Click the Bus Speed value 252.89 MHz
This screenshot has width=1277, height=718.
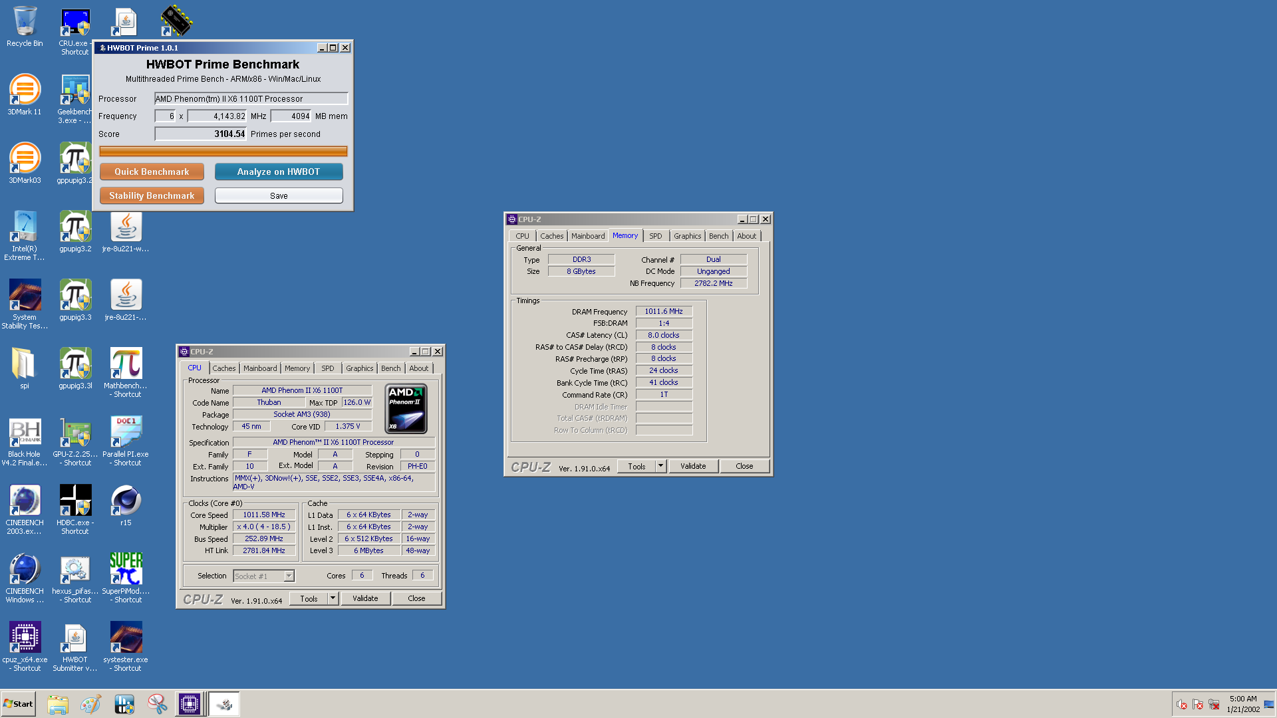(264, 538)
